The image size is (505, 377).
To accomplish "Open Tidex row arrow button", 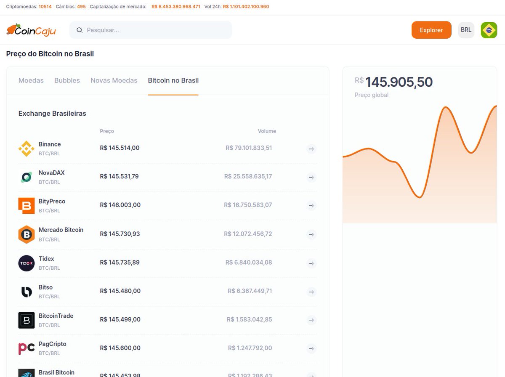I will tap(311, 263).
